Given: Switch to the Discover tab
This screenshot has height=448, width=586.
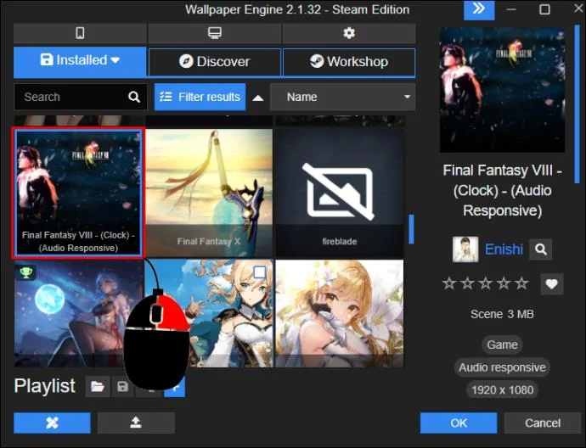Looking at the screenshot, I should (215, 62).
